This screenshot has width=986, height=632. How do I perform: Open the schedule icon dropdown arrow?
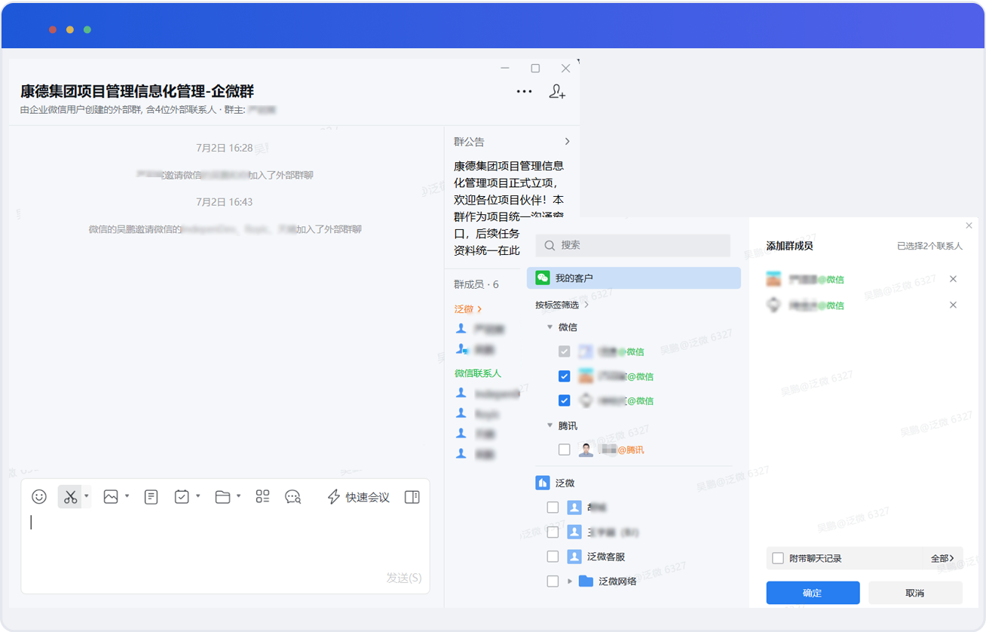pyautogui.click(x=198, y=496)
